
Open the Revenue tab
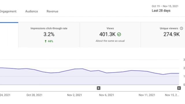[52, 11]
